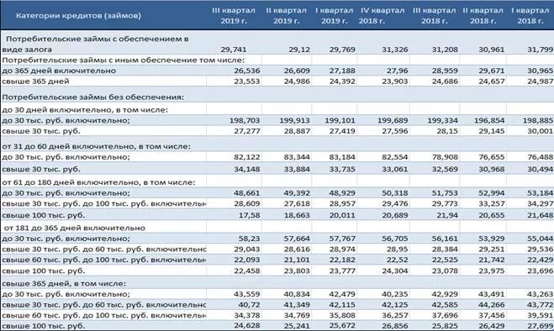Click cell value 31,326

(394, 50)
